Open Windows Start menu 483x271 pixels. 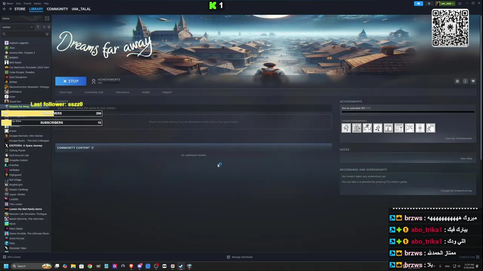tap(6, 266)
